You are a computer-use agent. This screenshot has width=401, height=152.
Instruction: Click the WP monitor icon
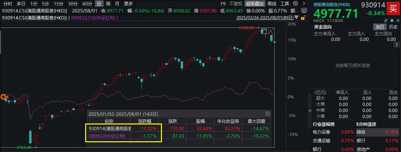point(304,11)
